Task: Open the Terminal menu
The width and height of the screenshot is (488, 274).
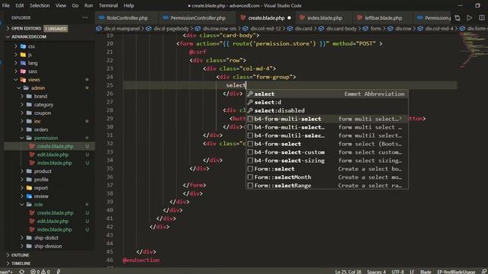Action: [x=108, y=5]
